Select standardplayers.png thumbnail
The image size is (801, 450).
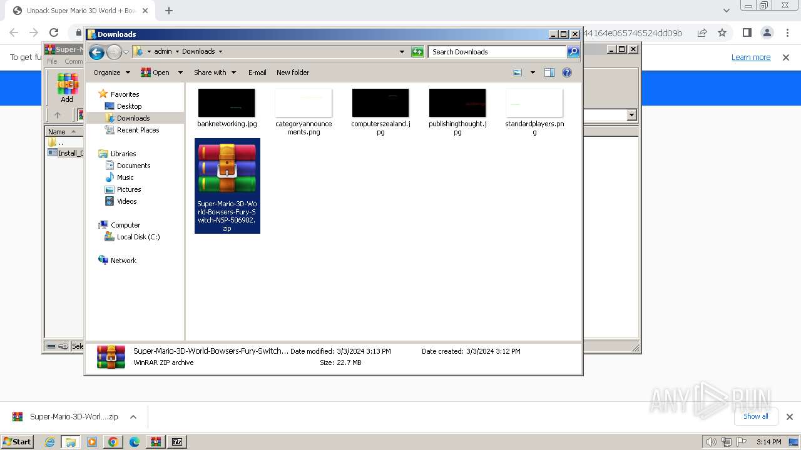pos(534,103)
